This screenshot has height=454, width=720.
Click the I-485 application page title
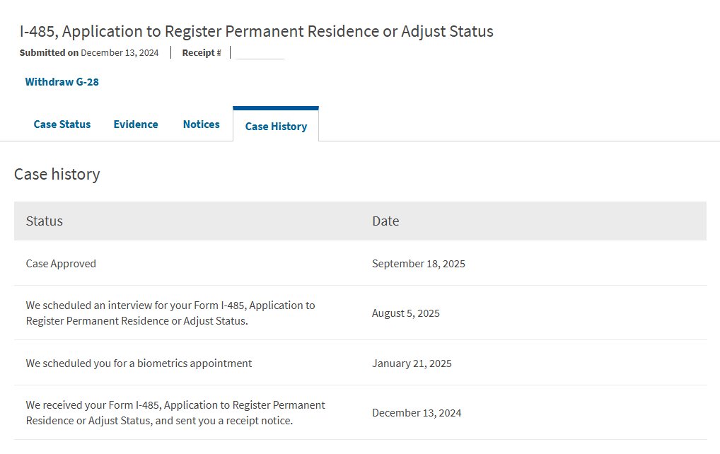[x=256, y=31]
